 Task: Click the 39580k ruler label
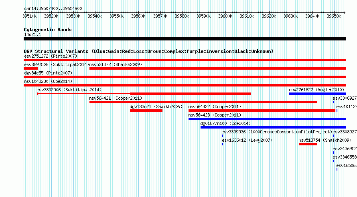coord(182,16)
